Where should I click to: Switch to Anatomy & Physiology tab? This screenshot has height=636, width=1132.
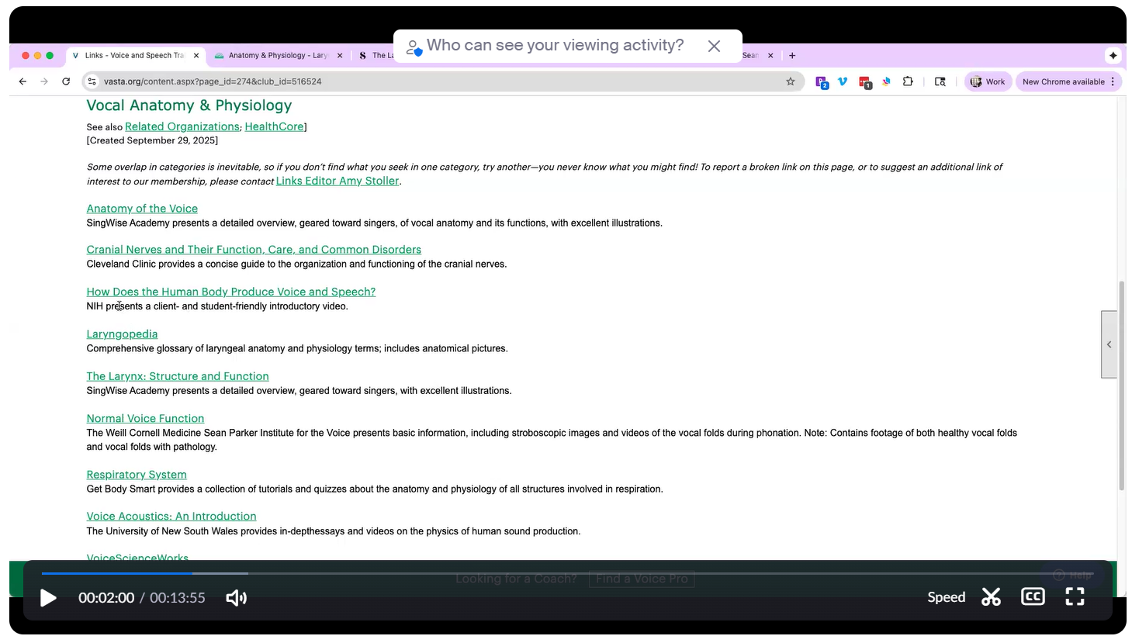(276, 56)
